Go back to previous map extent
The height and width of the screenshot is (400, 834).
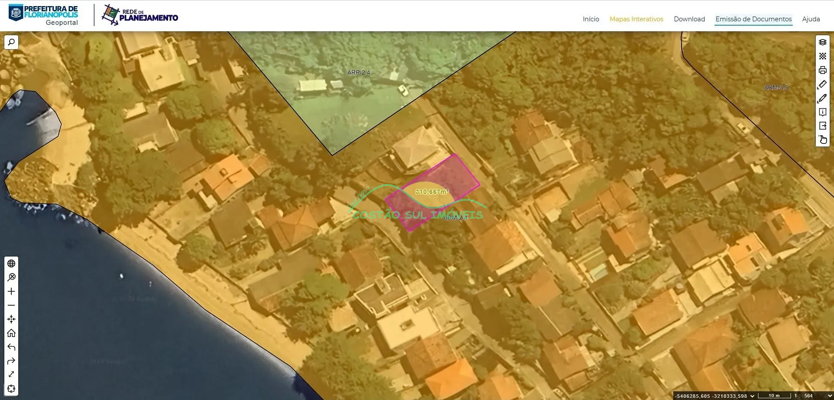coord(11,347)
